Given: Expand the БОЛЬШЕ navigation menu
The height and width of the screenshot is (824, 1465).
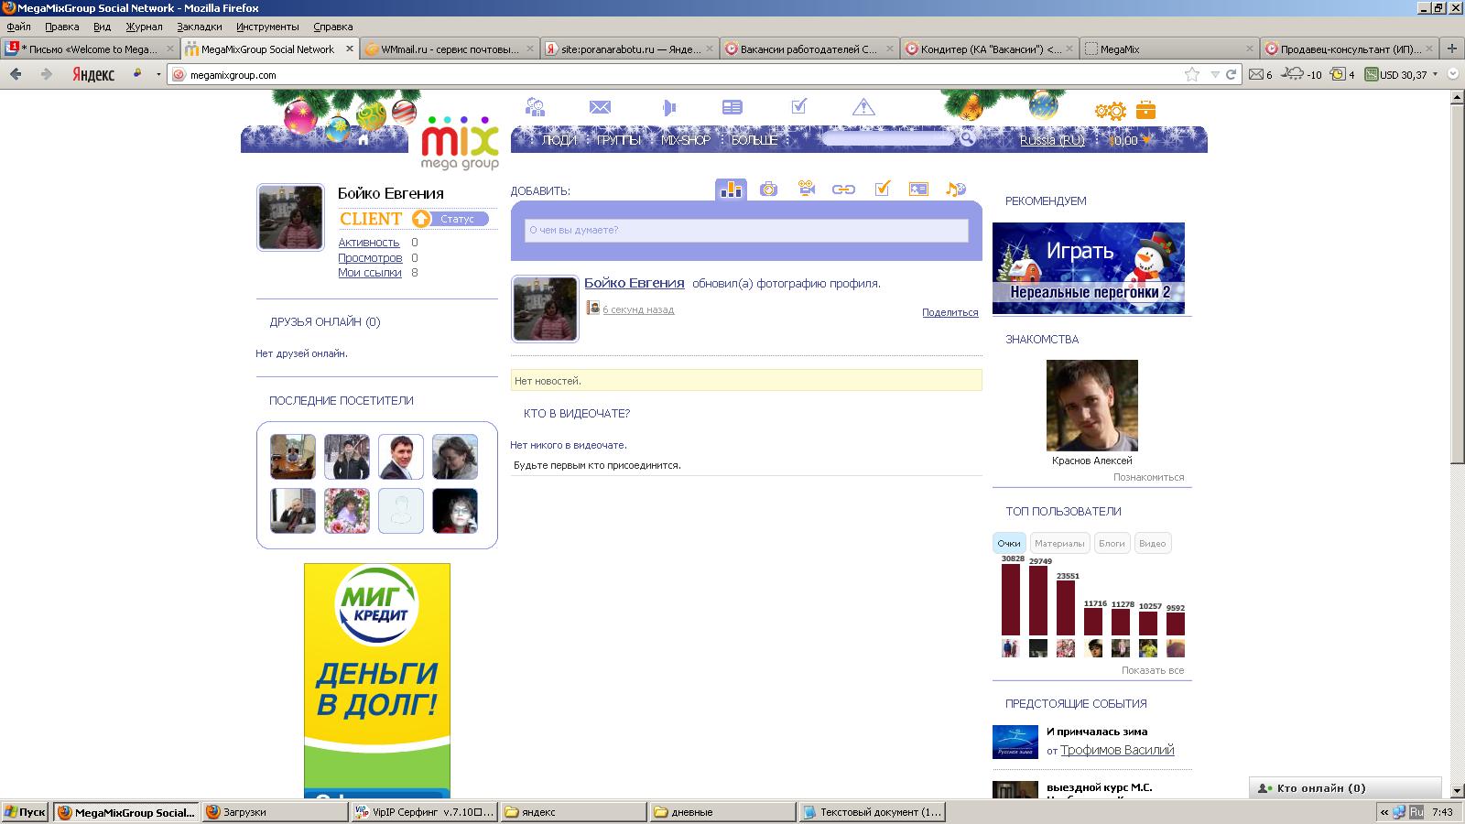Looking at the screenshot, I should 754,140.
